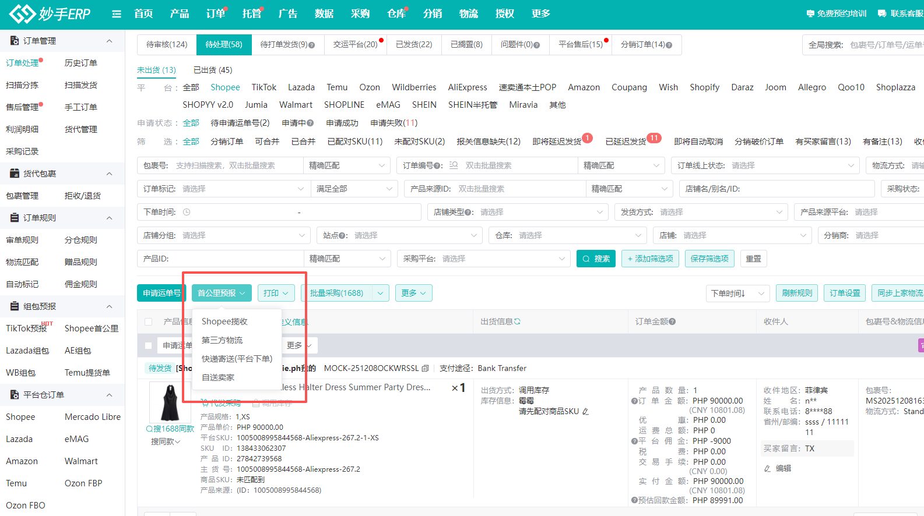
Task: Collapse the 订单管理 sidebar group
Action: click(x=109, y=41)
